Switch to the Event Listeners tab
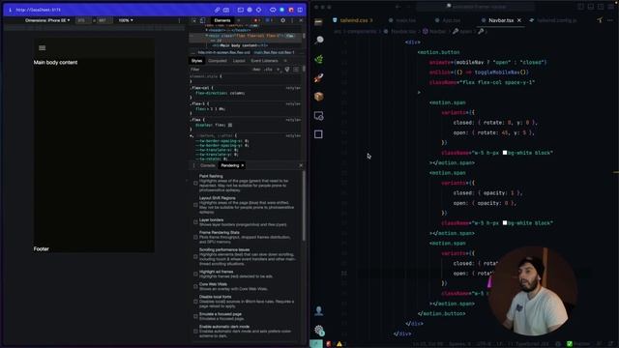 pyautogui.click(x=264, y=61)
